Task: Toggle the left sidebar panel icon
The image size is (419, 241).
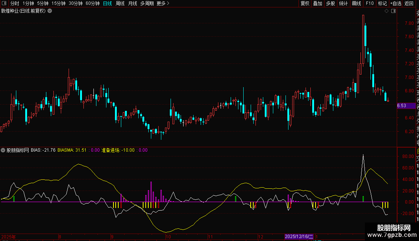Action: [x=3, y=3]
